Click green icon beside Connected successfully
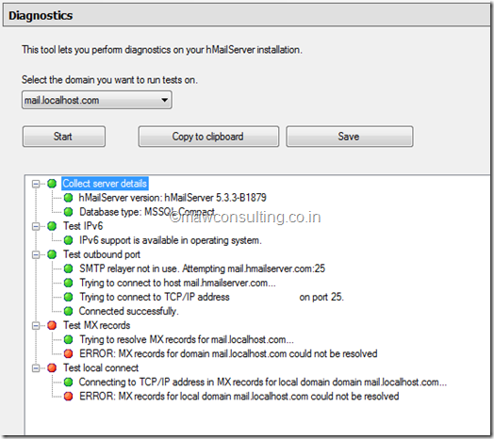 tap(68, 311)
